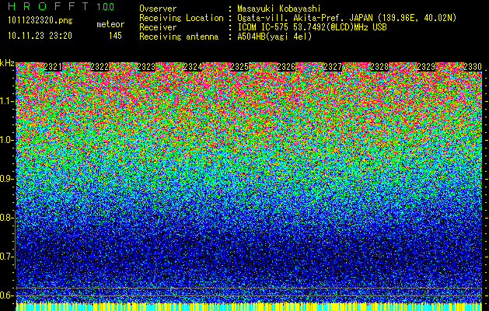Click the 2321 time marker
The width and height of the screenshot is (489, 311).
[53, 67]
